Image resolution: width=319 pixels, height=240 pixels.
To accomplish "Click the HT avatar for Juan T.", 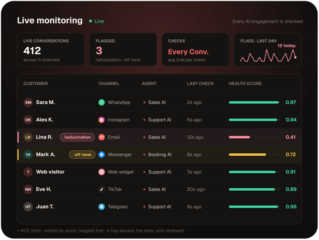I will coord(28,207).
